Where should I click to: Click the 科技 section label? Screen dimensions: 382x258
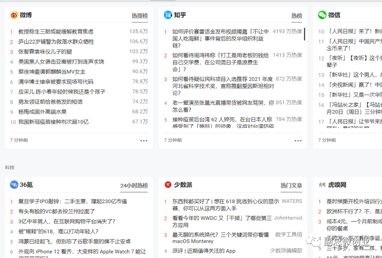[10, 168]
